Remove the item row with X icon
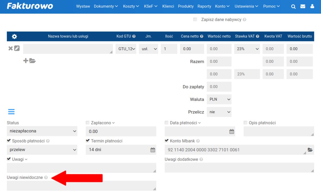The width and height of the screenshot is (321, 196). click(10, 48)
